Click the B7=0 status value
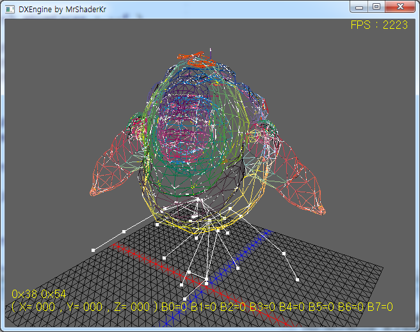The image size is (420, 332). point(380,307)
